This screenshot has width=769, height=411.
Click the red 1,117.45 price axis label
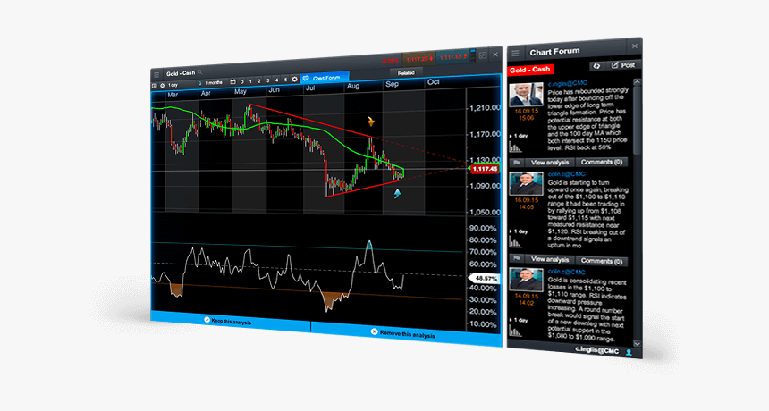[485, 169]
